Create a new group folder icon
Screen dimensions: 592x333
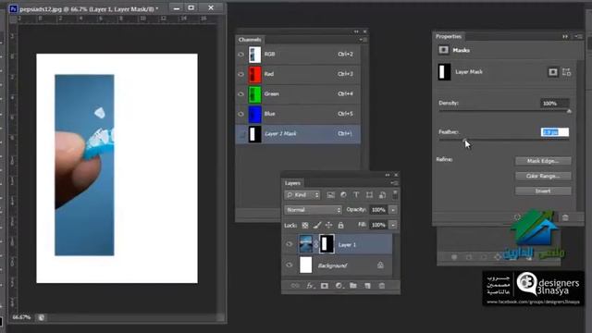(353, 286)
